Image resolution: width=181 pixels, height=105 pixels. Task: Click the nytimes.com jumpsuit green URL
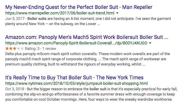[76, 83]
